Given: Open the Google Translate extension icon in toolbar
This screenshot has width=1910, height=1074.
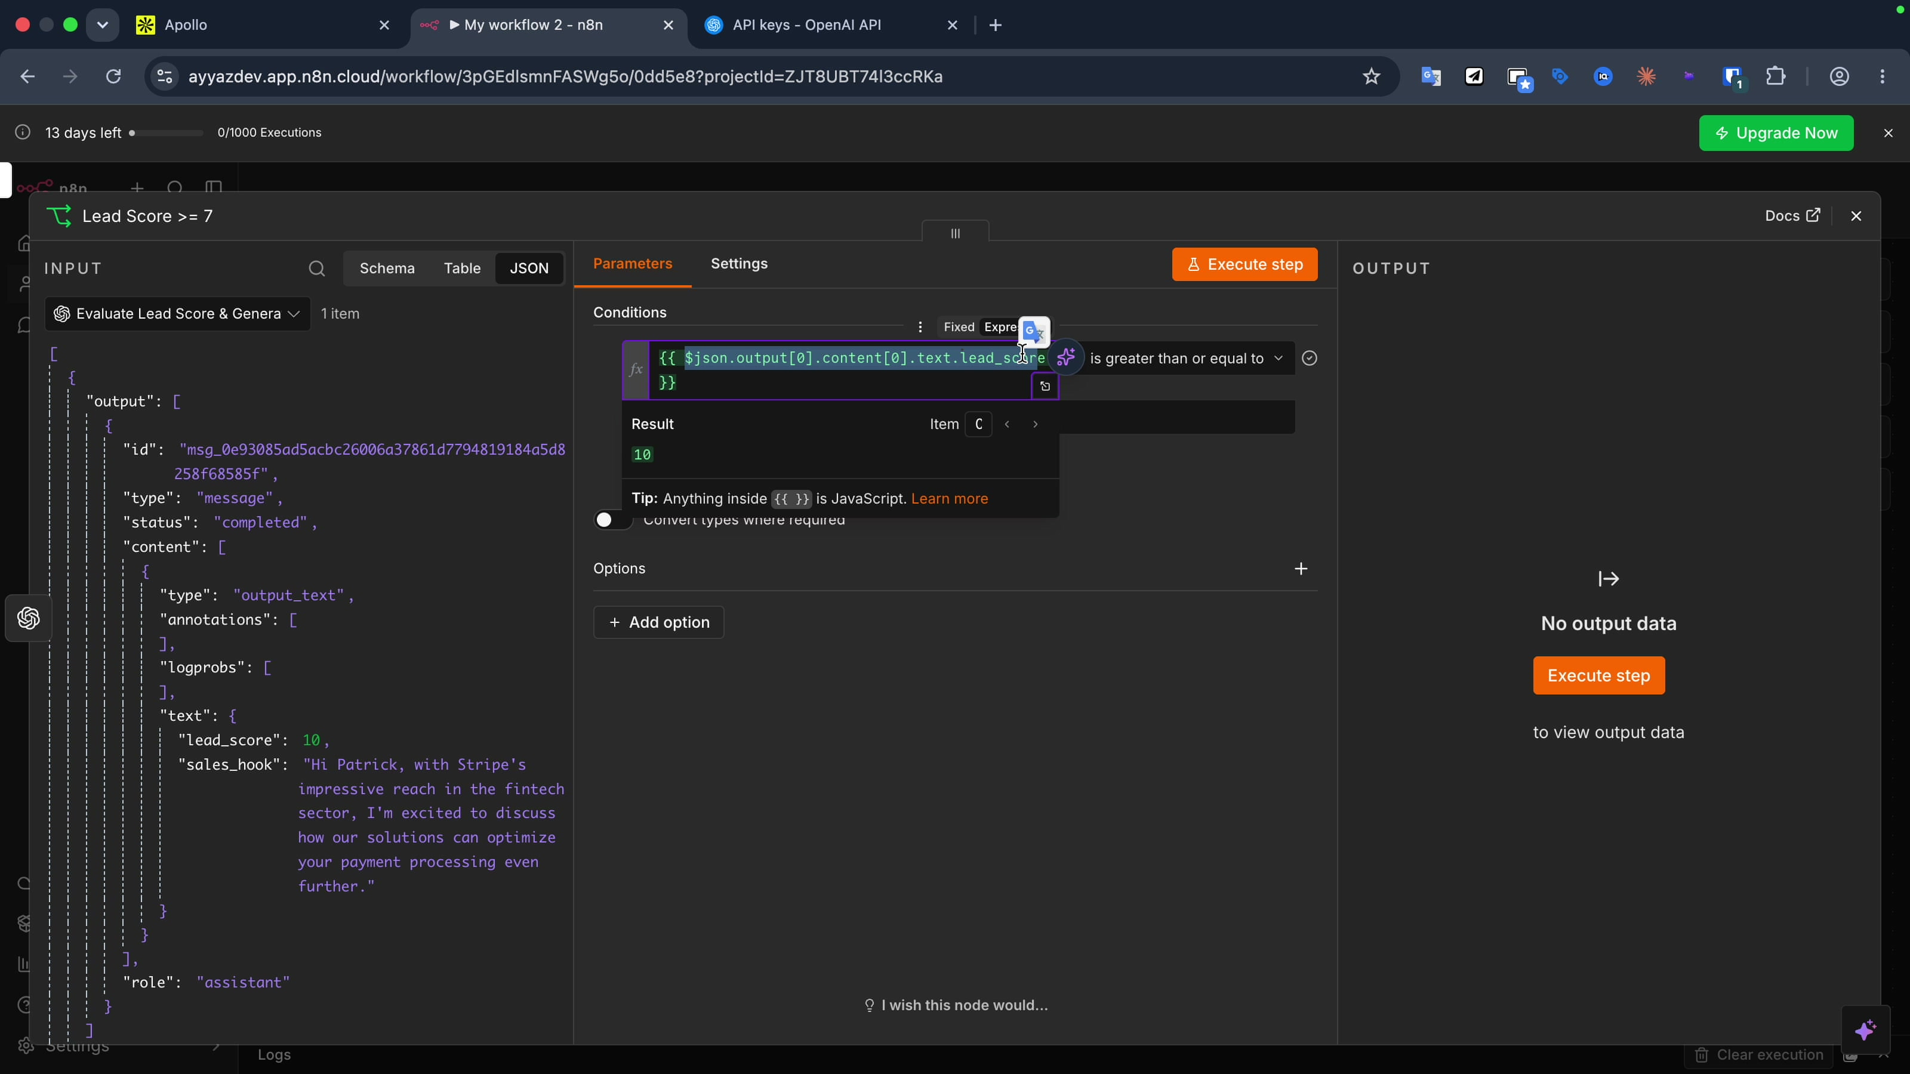Looking at the screenshot, I should pos(1430,76).
